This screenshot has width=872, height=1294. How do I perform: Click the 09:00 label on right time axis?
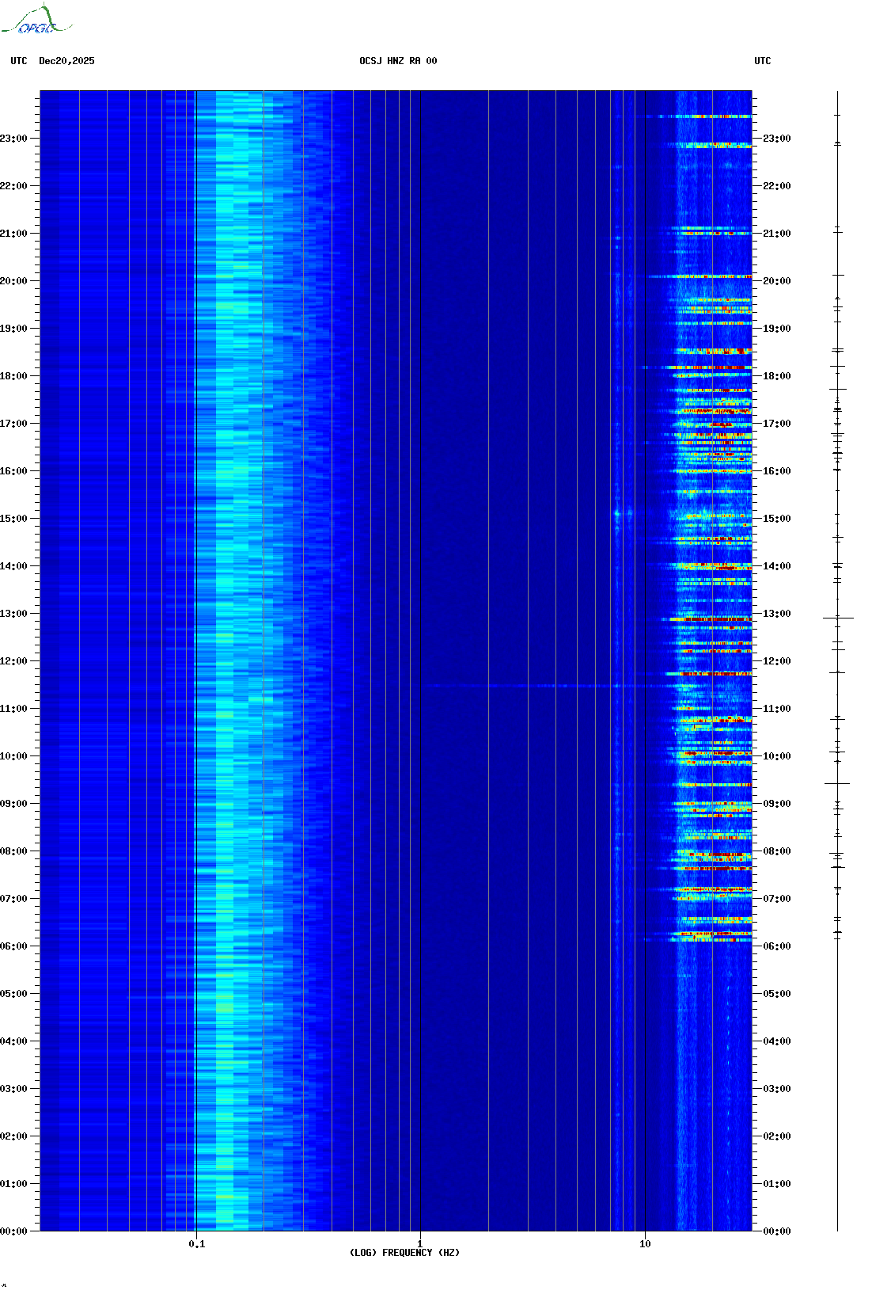pos(776,804)
